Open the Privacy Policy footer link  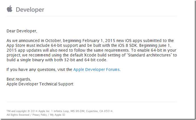[40, 115]
